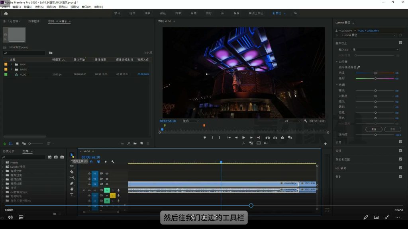Toggle the HSL 辅助 section checkbox

coord(400,168)
